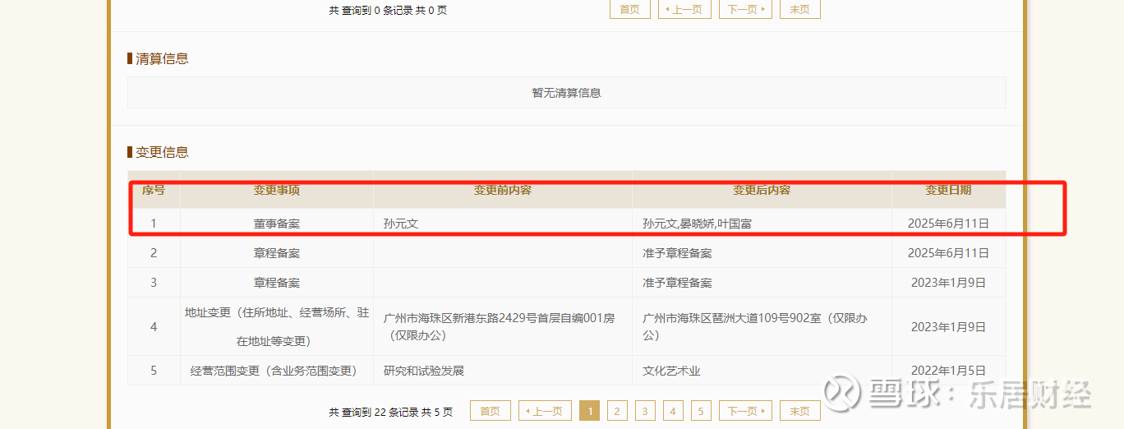Go to page 4 of change records
The width and height of the screenshot is (1124, 429).
(673, 411)
